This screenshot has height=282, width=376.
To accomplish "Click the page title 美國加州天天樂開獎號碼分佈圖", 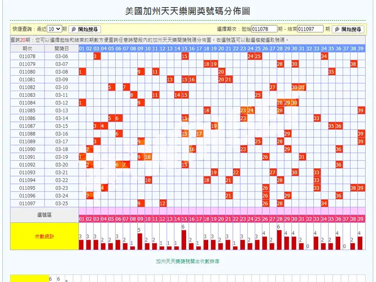I will tap(188, 11).
